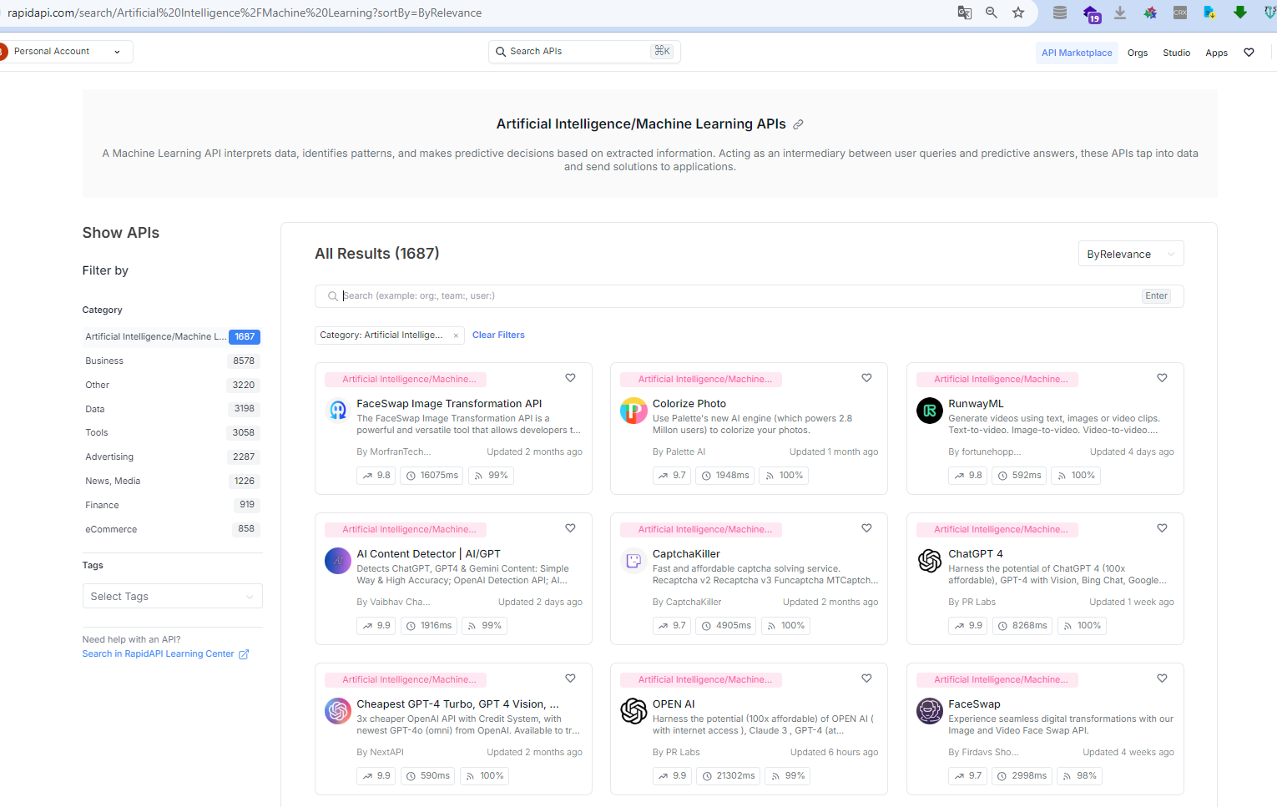Viewport: 1277px width, 807px height.
Task: Click the browser translate page icon
Action: tap(965, 13)
